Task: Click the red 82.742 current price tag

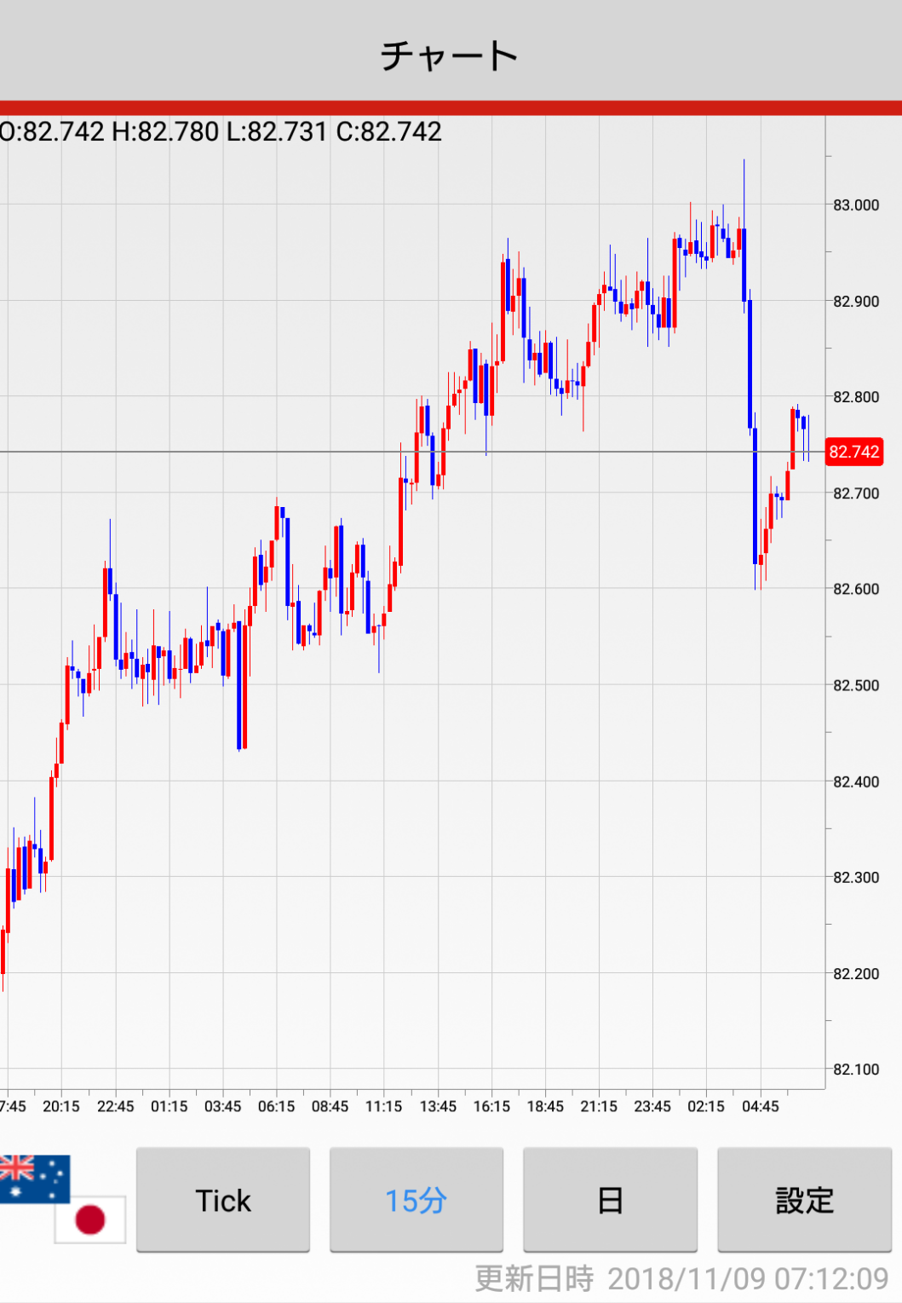Action: [x=853, y=452]
